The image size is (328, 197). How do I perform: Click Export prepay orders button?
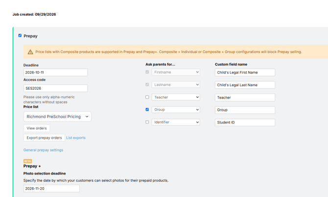point(44,138)
